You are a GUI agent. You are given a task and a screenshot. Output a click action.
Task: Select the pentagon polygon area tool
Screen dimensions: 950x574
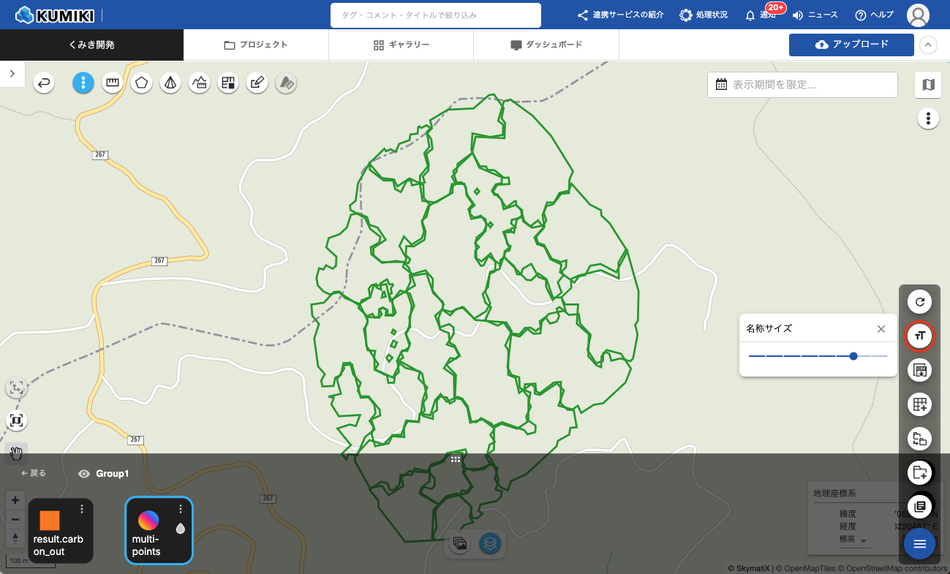(x=141, y=83)
